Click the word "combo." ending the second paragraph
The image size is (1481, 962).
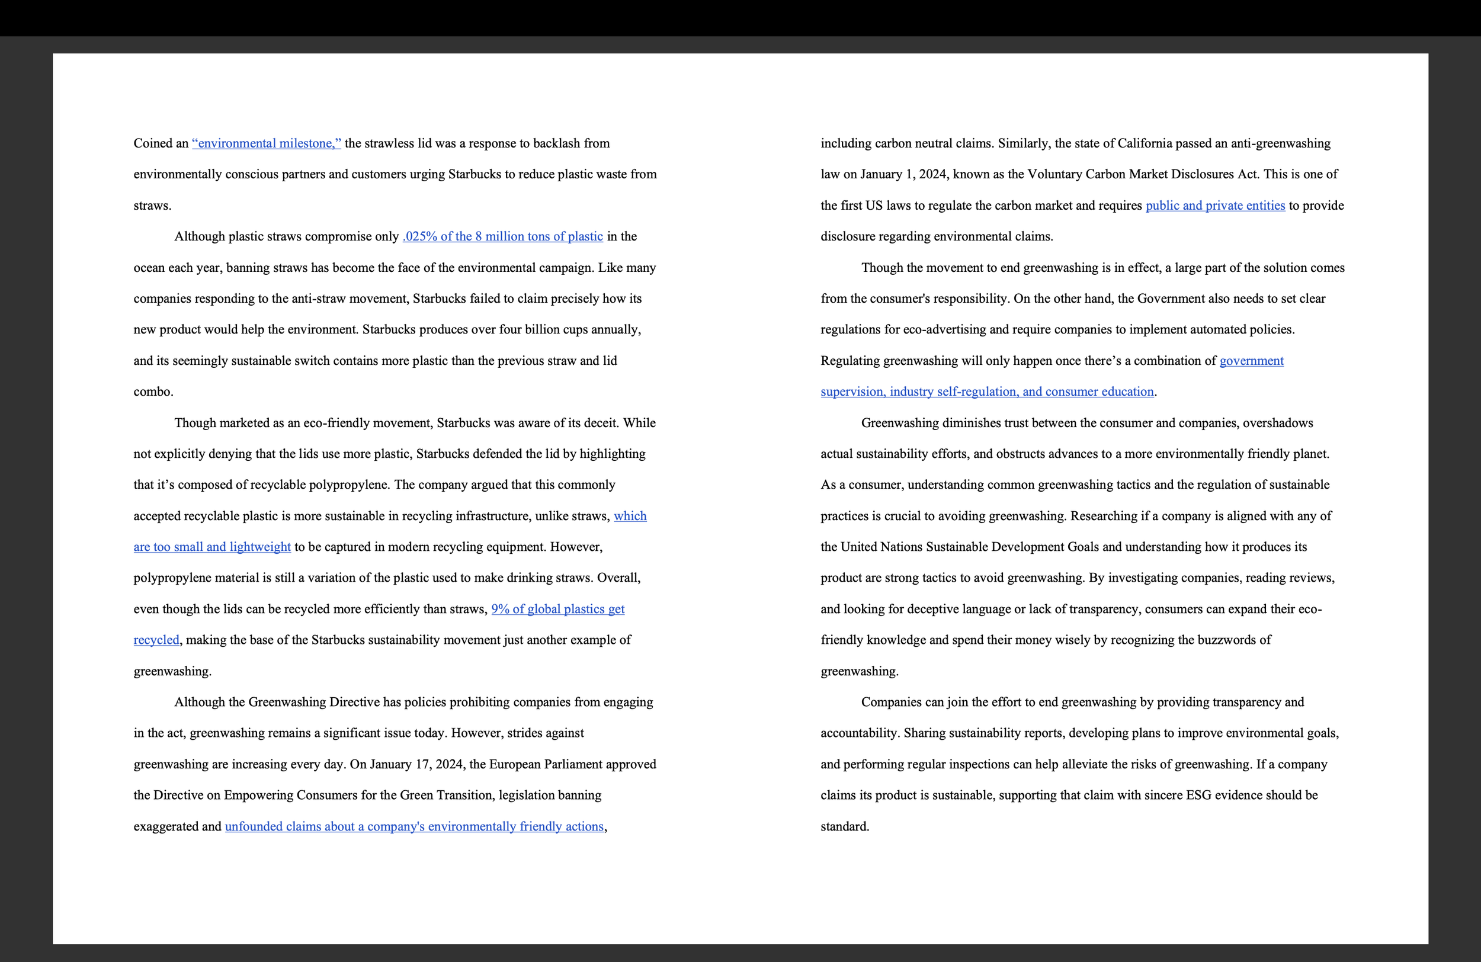(x=153, y=392)
